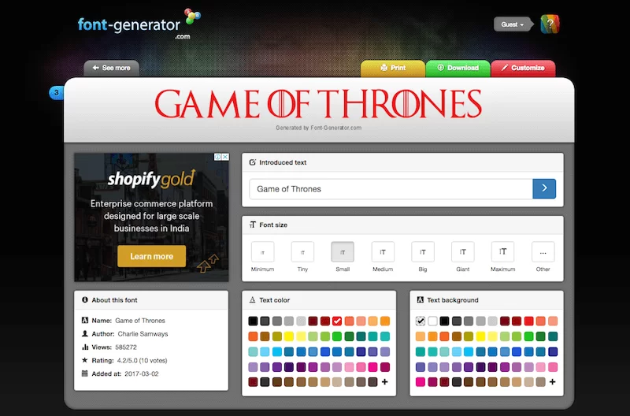The image size is (630, 416).
Task: Click the Introduced text panel heading
Action: (x=283, y=162)
